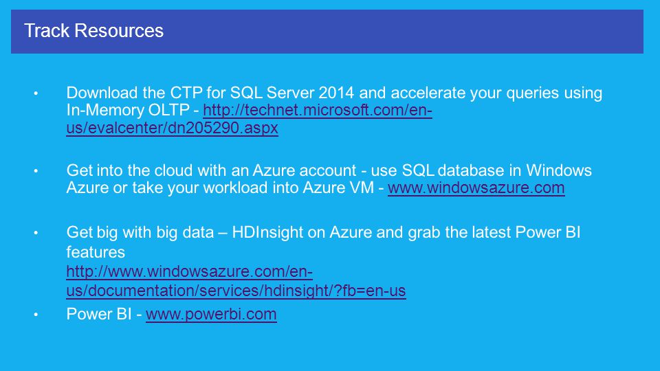Click the bullet before Power BI
Image resolution: width=660 pixels, height=371 pixels.
pyautogui.click(x=36, y=315)
